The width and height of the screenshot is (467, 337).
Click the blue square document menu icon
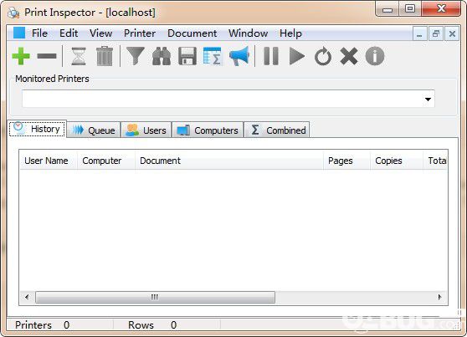point(19,33)
